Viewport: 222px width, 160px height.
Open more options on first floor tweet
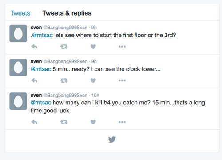[x=122, y=47]
